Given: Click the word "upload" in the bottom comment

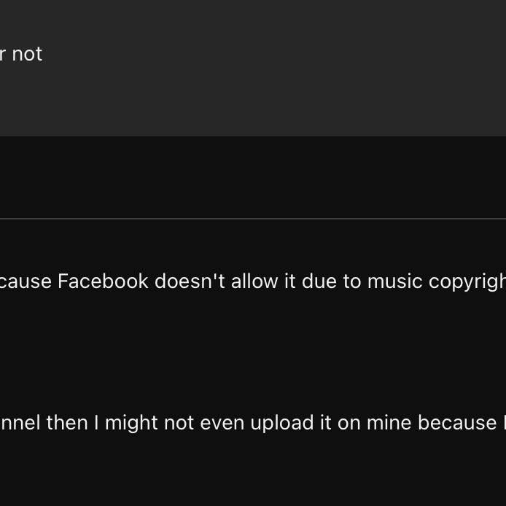Looking at the screenshot, I should point(284,423).
